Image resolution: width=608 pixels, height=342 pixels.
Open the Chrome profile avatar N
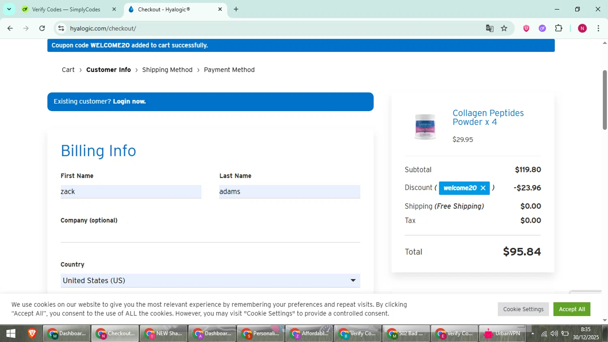[x=582, y=28]
